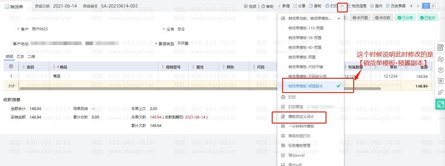The image size is (445, 166).
Task: Open 标签模板管理
Action: pos(299,146)
